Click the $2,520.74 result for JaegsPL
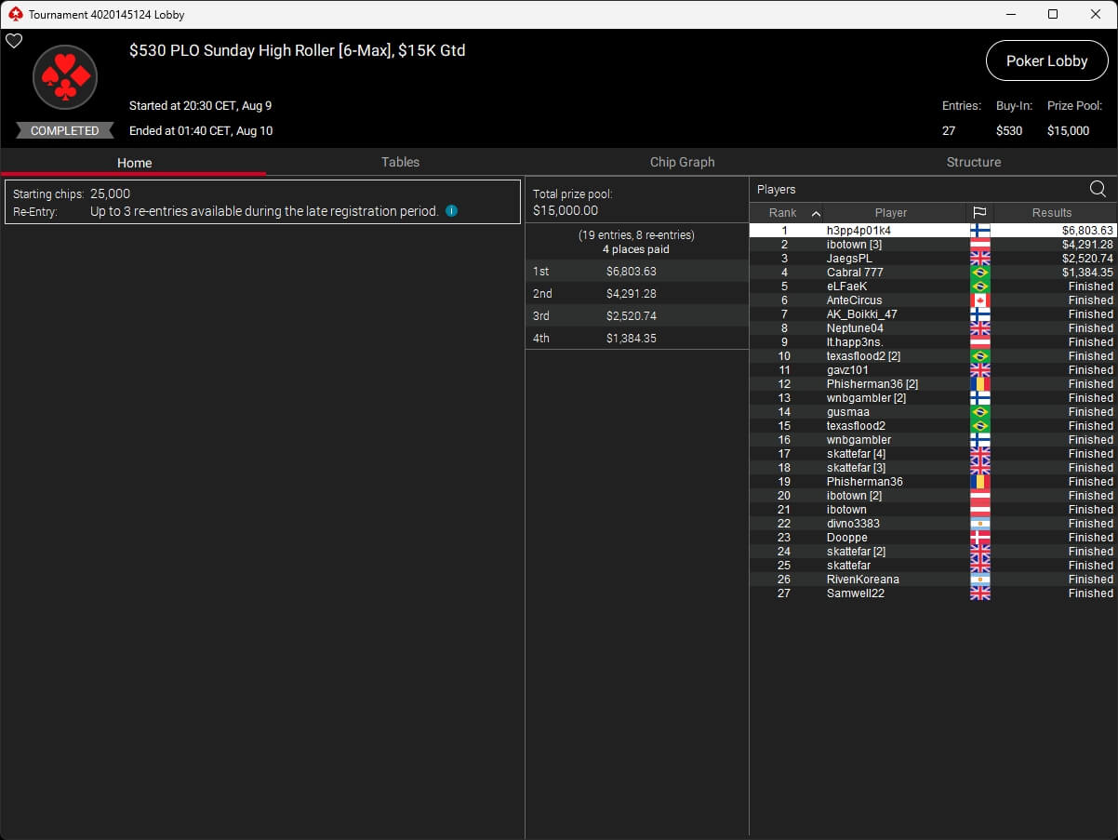Screen dimensions: 1118x840 (x=1087, y=259)
